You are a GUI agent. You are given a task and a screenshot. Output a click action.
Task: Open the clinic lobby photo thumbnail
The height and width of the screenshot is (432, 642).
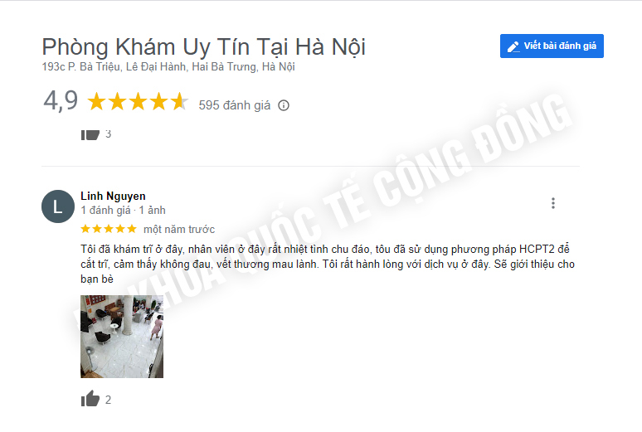tap(122, 336)
